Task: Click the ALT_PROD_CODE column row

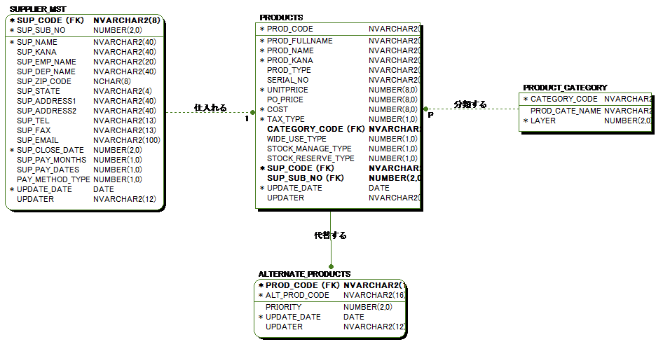Action: pyautogui.click(x=297, y=296)
